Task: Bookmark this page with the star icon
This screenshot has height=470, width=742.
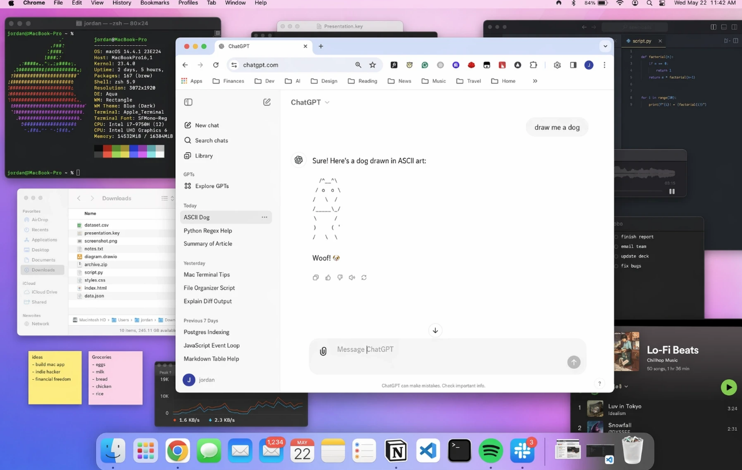Action: [372, 65]
